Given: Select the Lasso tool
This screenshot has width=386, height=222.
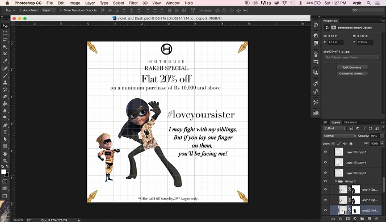Looking at the screenshot, I should [x=5, y=40].
